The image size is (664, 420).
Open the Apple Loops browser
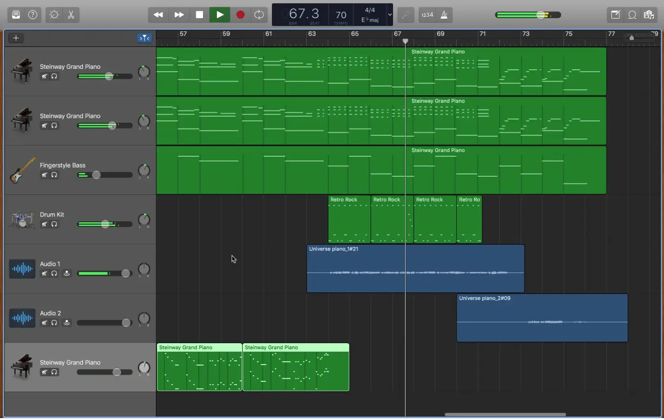click(632, 15)
